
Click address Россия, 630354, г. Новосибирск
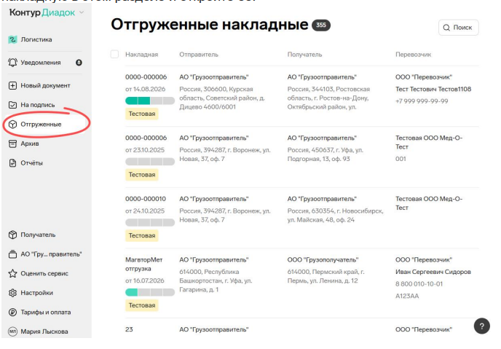(335, 216)
